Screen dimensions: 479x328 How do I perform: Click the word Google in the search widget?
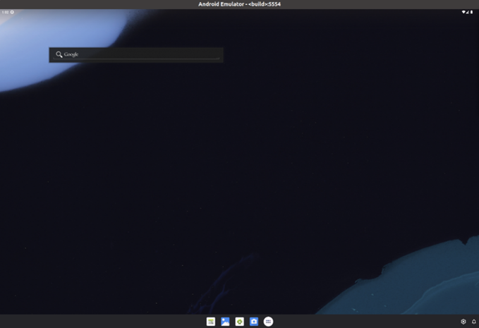coord(71,54)
